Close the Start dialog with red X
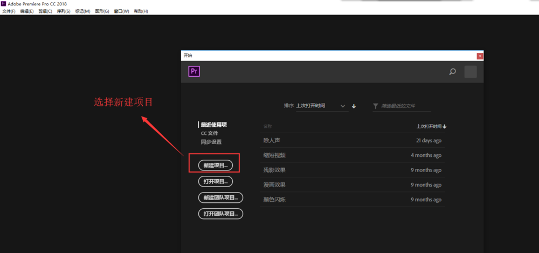Viewport: 539px width, 253px height. (x=480, y=56)
